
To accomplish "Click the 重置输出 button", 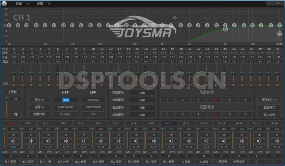I will (269, 107).
